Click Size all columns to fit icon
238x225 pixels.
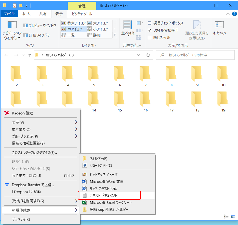[139, 37]
